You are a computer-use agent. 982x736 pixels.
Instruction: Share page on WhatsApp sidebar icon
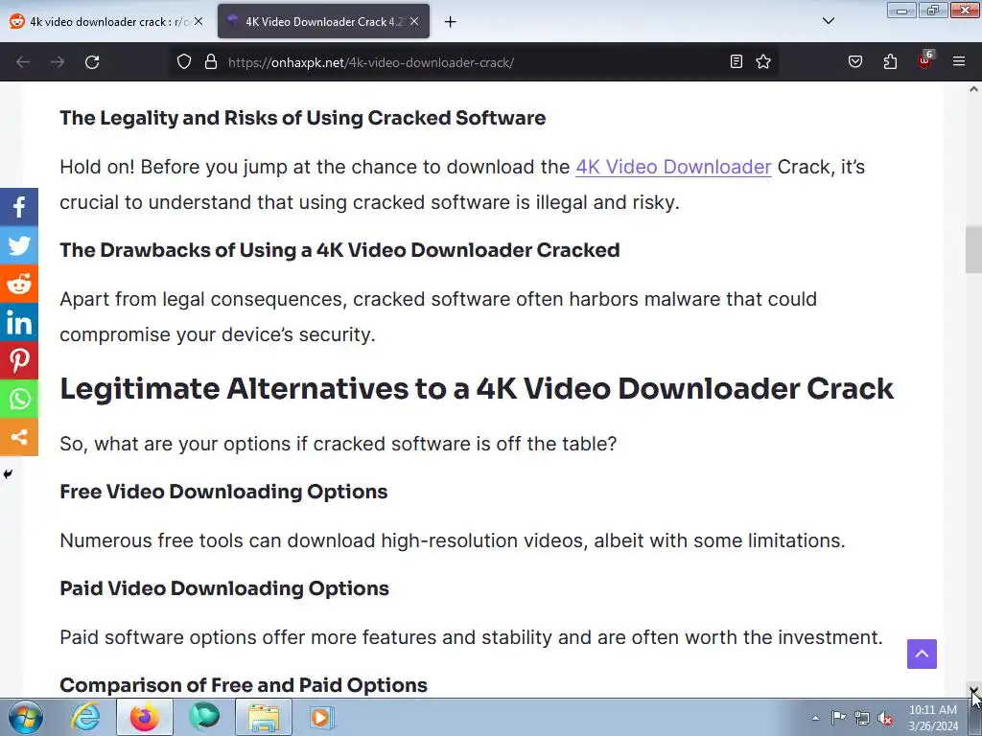coord(19,399)
